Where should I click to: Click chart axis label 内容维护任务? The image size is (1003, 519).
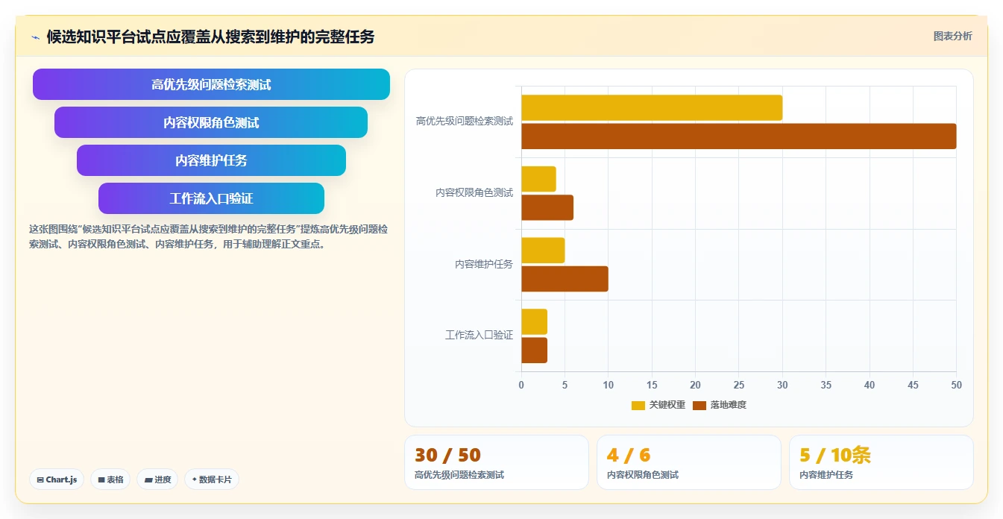[484, 264]
